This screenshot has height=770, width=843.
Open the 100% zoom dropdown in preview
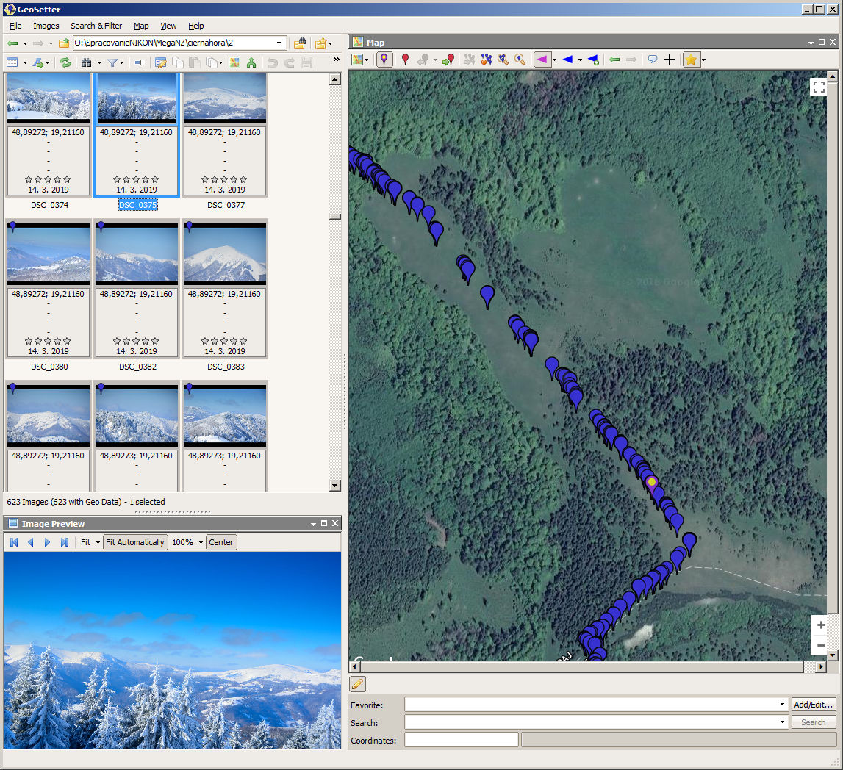pyautogui.click(x=201, y=543)
